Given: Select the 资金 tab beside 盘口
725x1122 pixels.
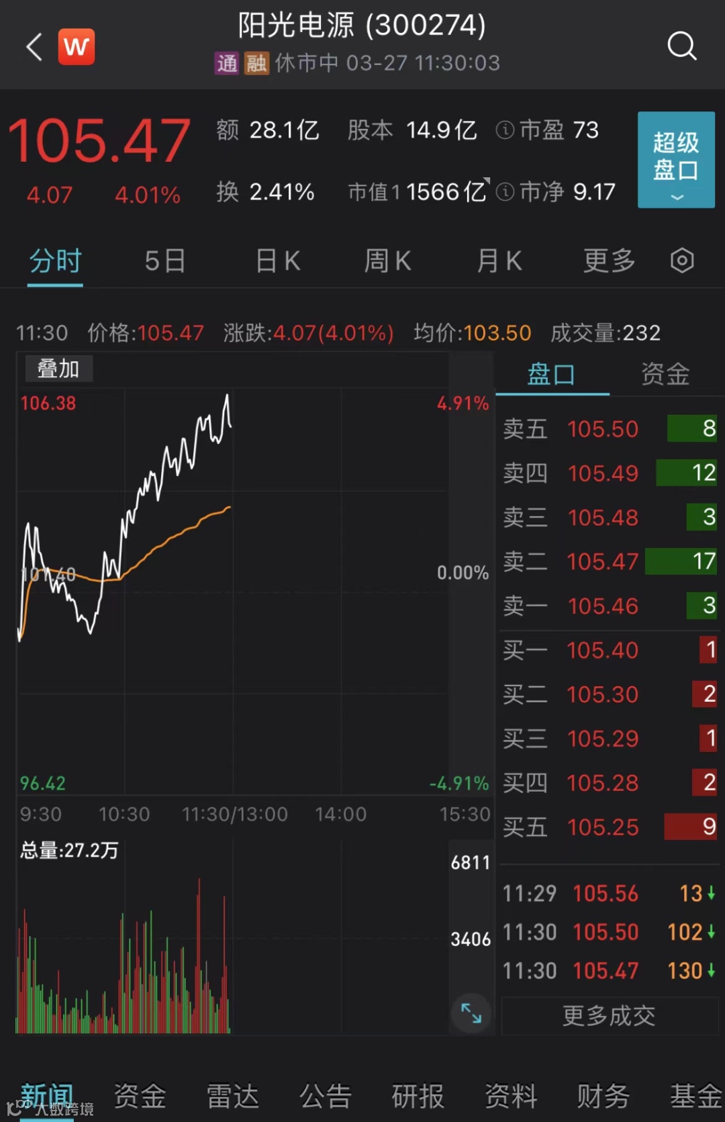Looking at the screenshot, I should pyautogui.click(x=665, y=374).
